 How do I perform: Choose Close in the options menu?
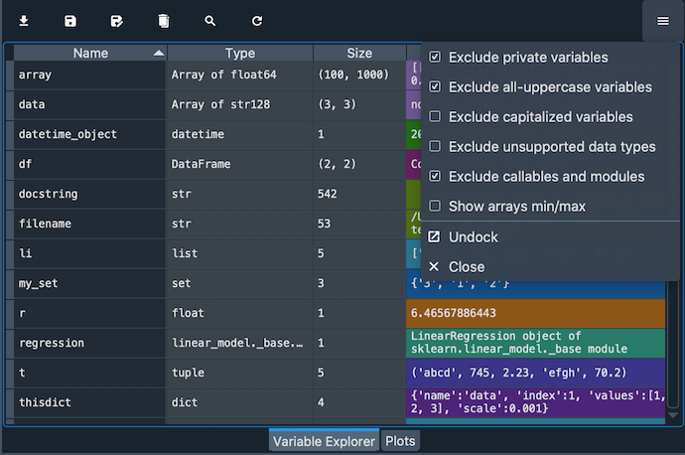(x=466, y=267)
